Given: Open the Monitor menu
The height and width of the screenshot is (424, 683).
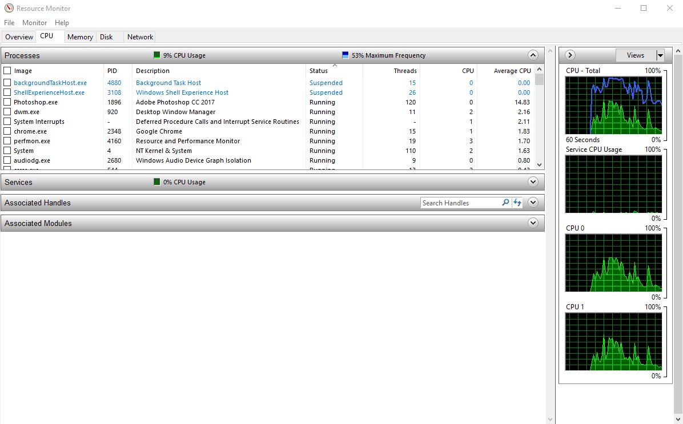Looking at the screenshot, I should (34, 22).
